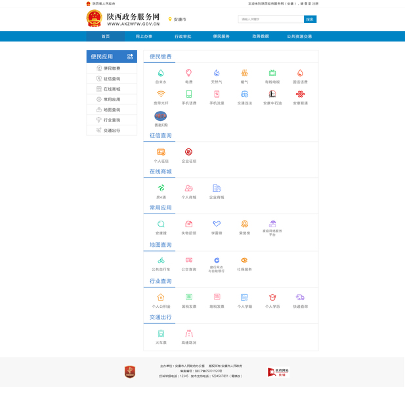Open the 有线电视 cable TV payment icon
The image size is (405, 394).
[x=272, y=73]
